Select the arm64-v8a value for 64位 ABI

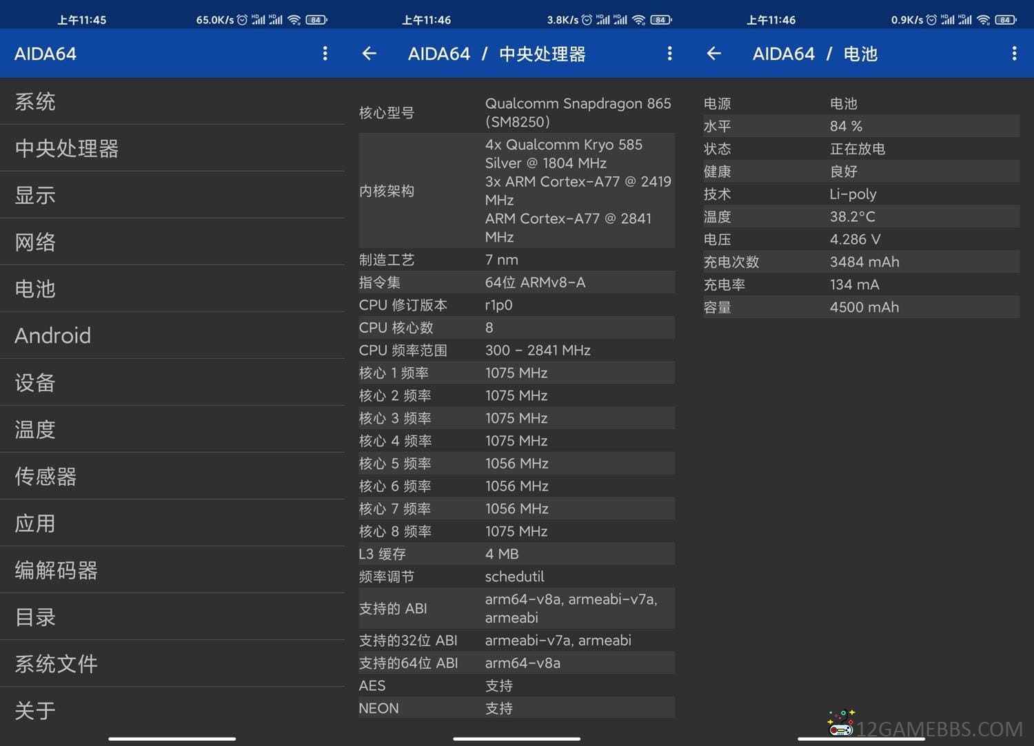(523, 663)
